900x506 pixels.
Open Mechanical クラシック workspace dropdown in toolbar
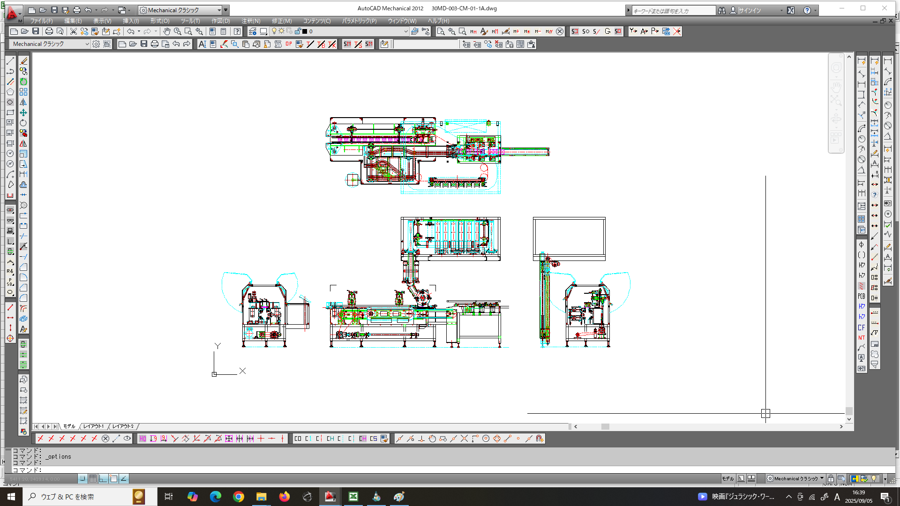click(87, 44)
